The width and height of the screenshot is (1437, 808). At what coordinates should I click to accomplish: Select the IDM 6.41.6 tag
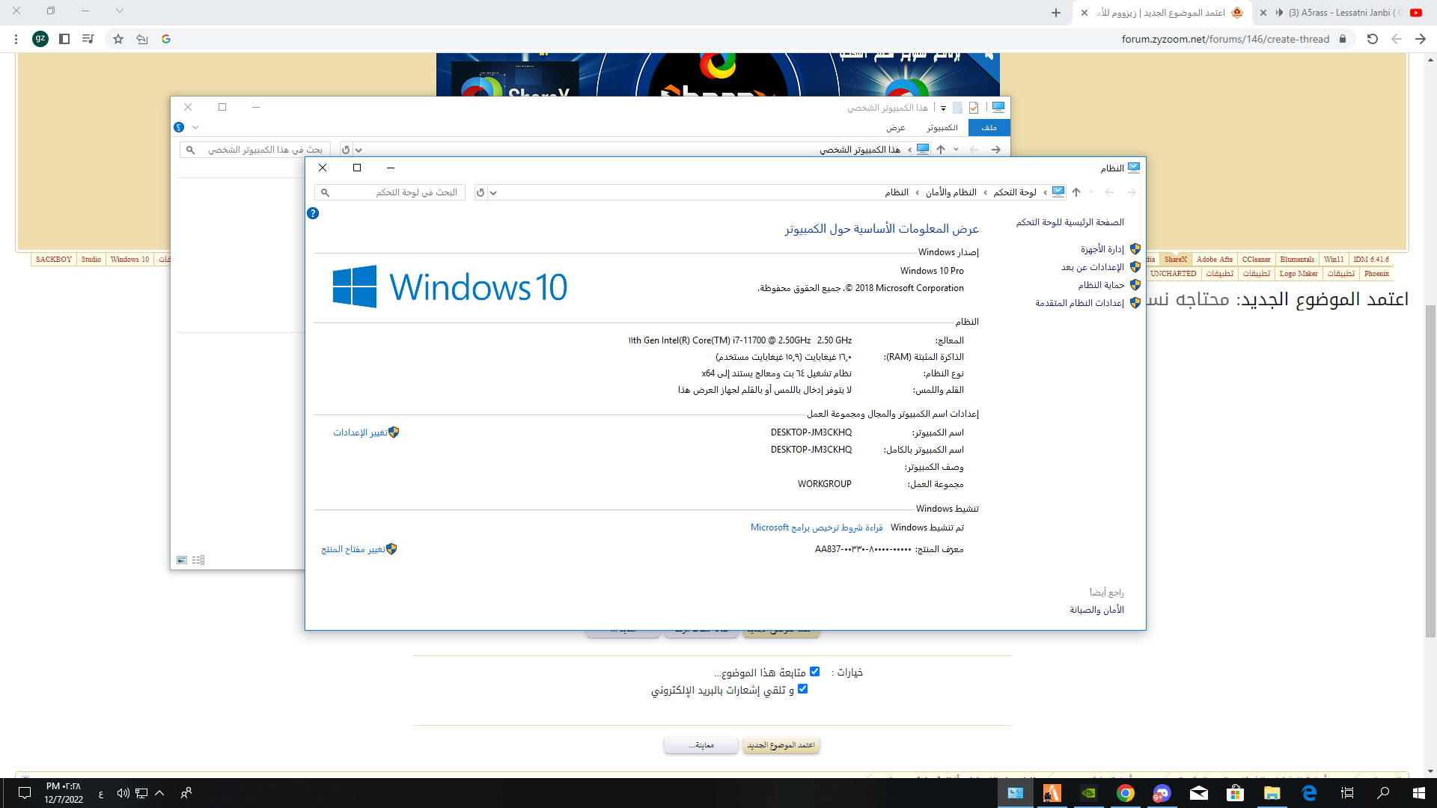1370,260
